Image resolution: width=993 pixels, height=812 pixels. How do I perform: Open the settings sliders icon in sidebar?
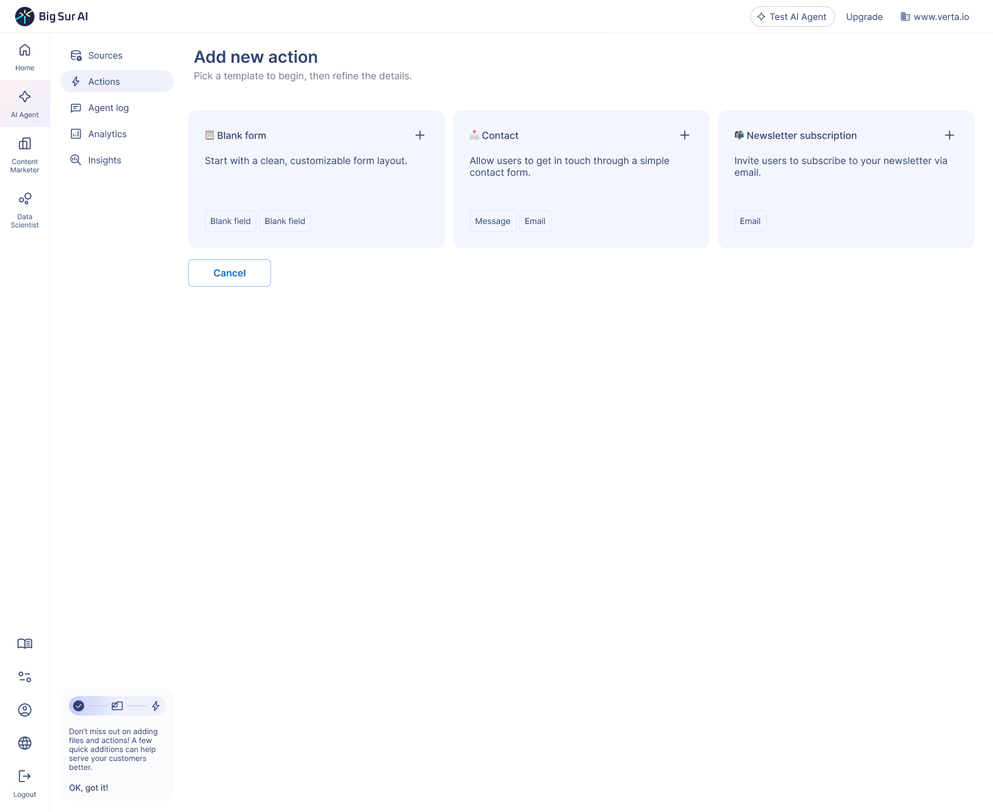pos(25,677)
